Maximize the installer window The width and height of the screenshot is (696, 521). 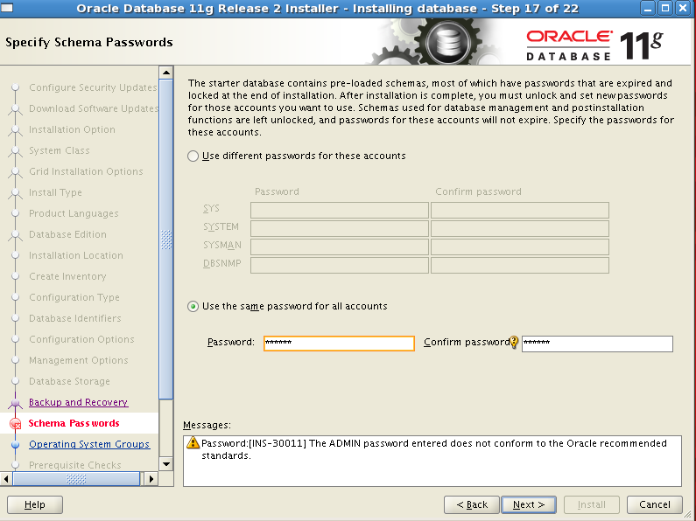click(665, 8)
